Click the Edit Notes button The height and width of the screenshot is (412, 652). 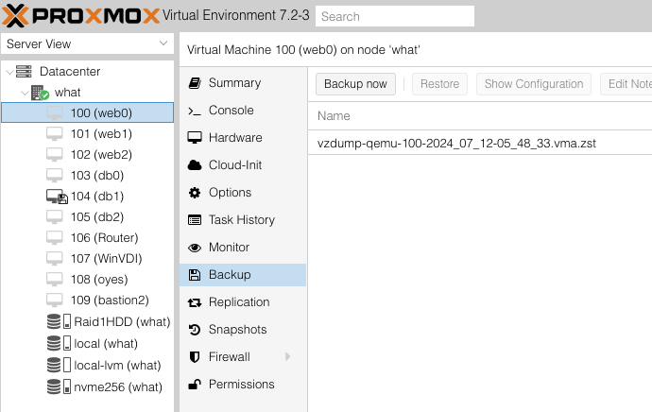click(626, 84)
